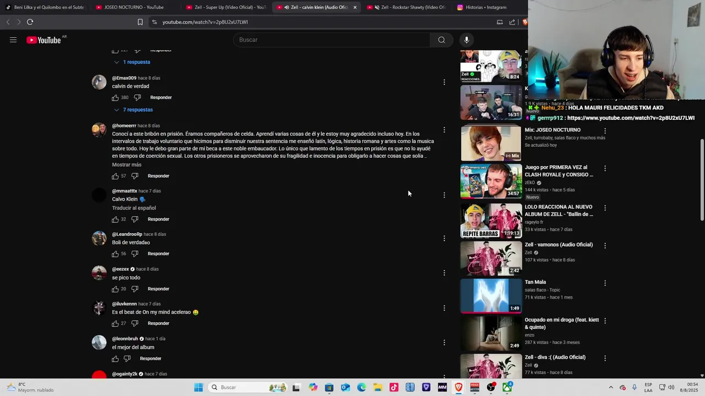This screenshot has height=396, width=705.
Task: Open @homeerrr channel from username
Action: tap(124, 126)
